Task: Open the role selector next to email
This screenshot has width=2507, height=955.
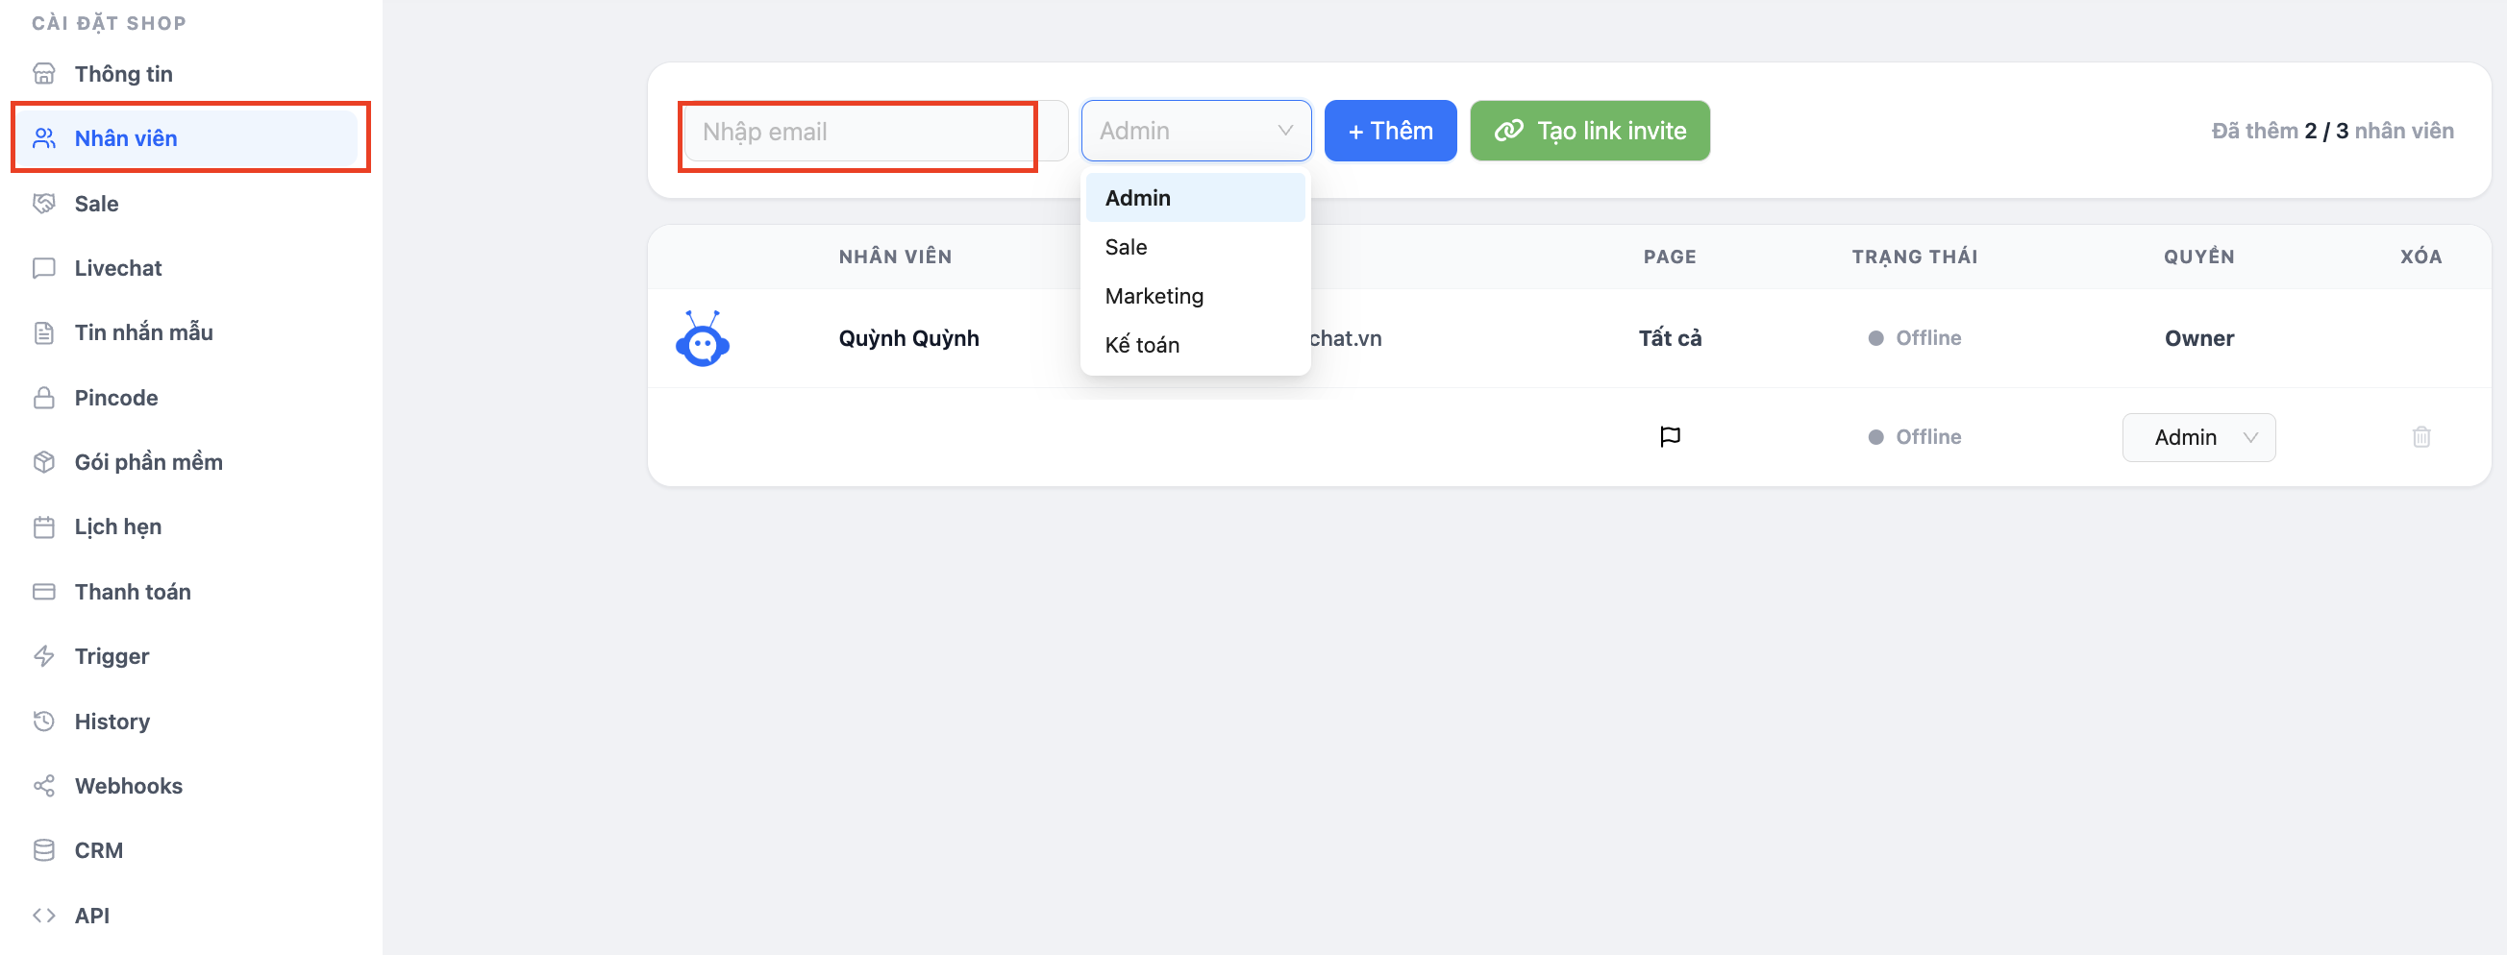Action: click(x=1195, y=131)
